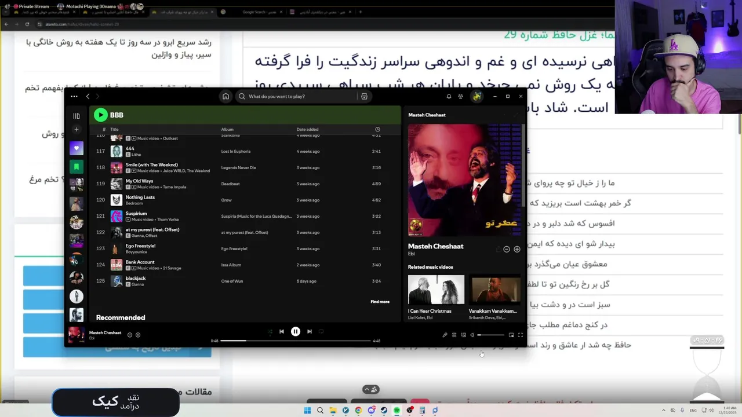
Task: Play the BBB playlist with green play button
Action: (101, 115)
